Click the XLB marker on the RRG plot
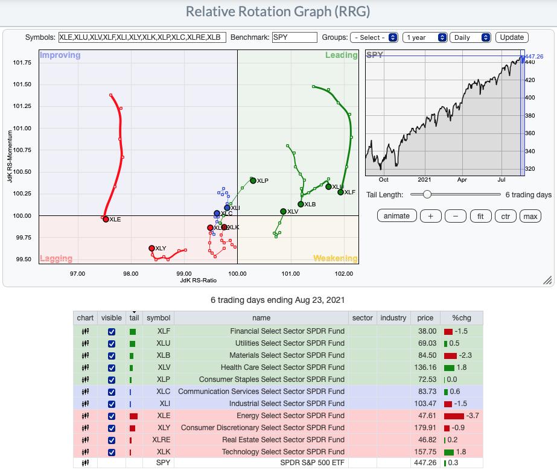 pyautogui.click(x=301, y=205)
